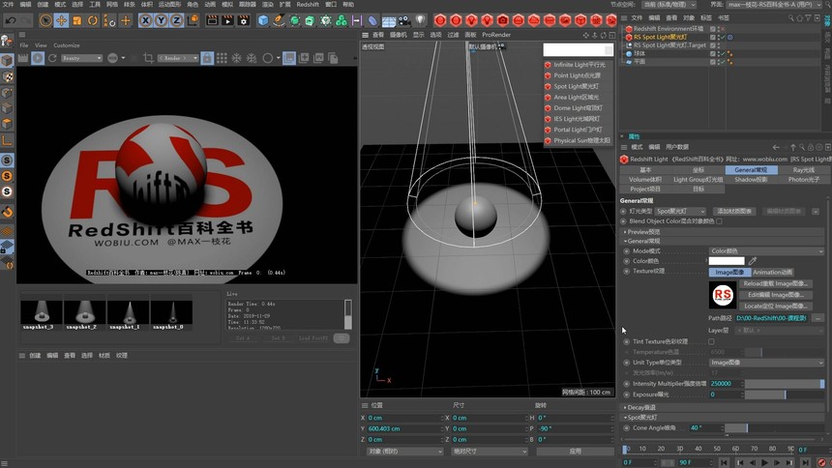Open the spline Pen tool icon
The height and width of the screenshot is (468, 832).
[x=279, y=20]
